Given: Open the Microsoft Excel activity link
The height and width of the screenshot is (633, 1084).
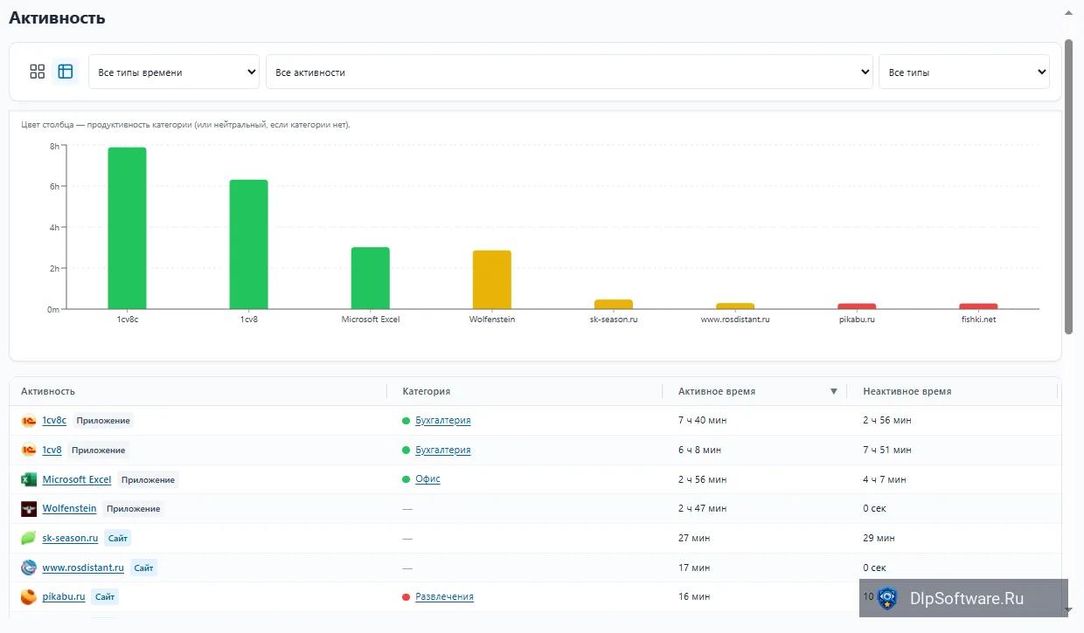Looking at the screenshot, I should pyautogui.click(x=77, y=479).
